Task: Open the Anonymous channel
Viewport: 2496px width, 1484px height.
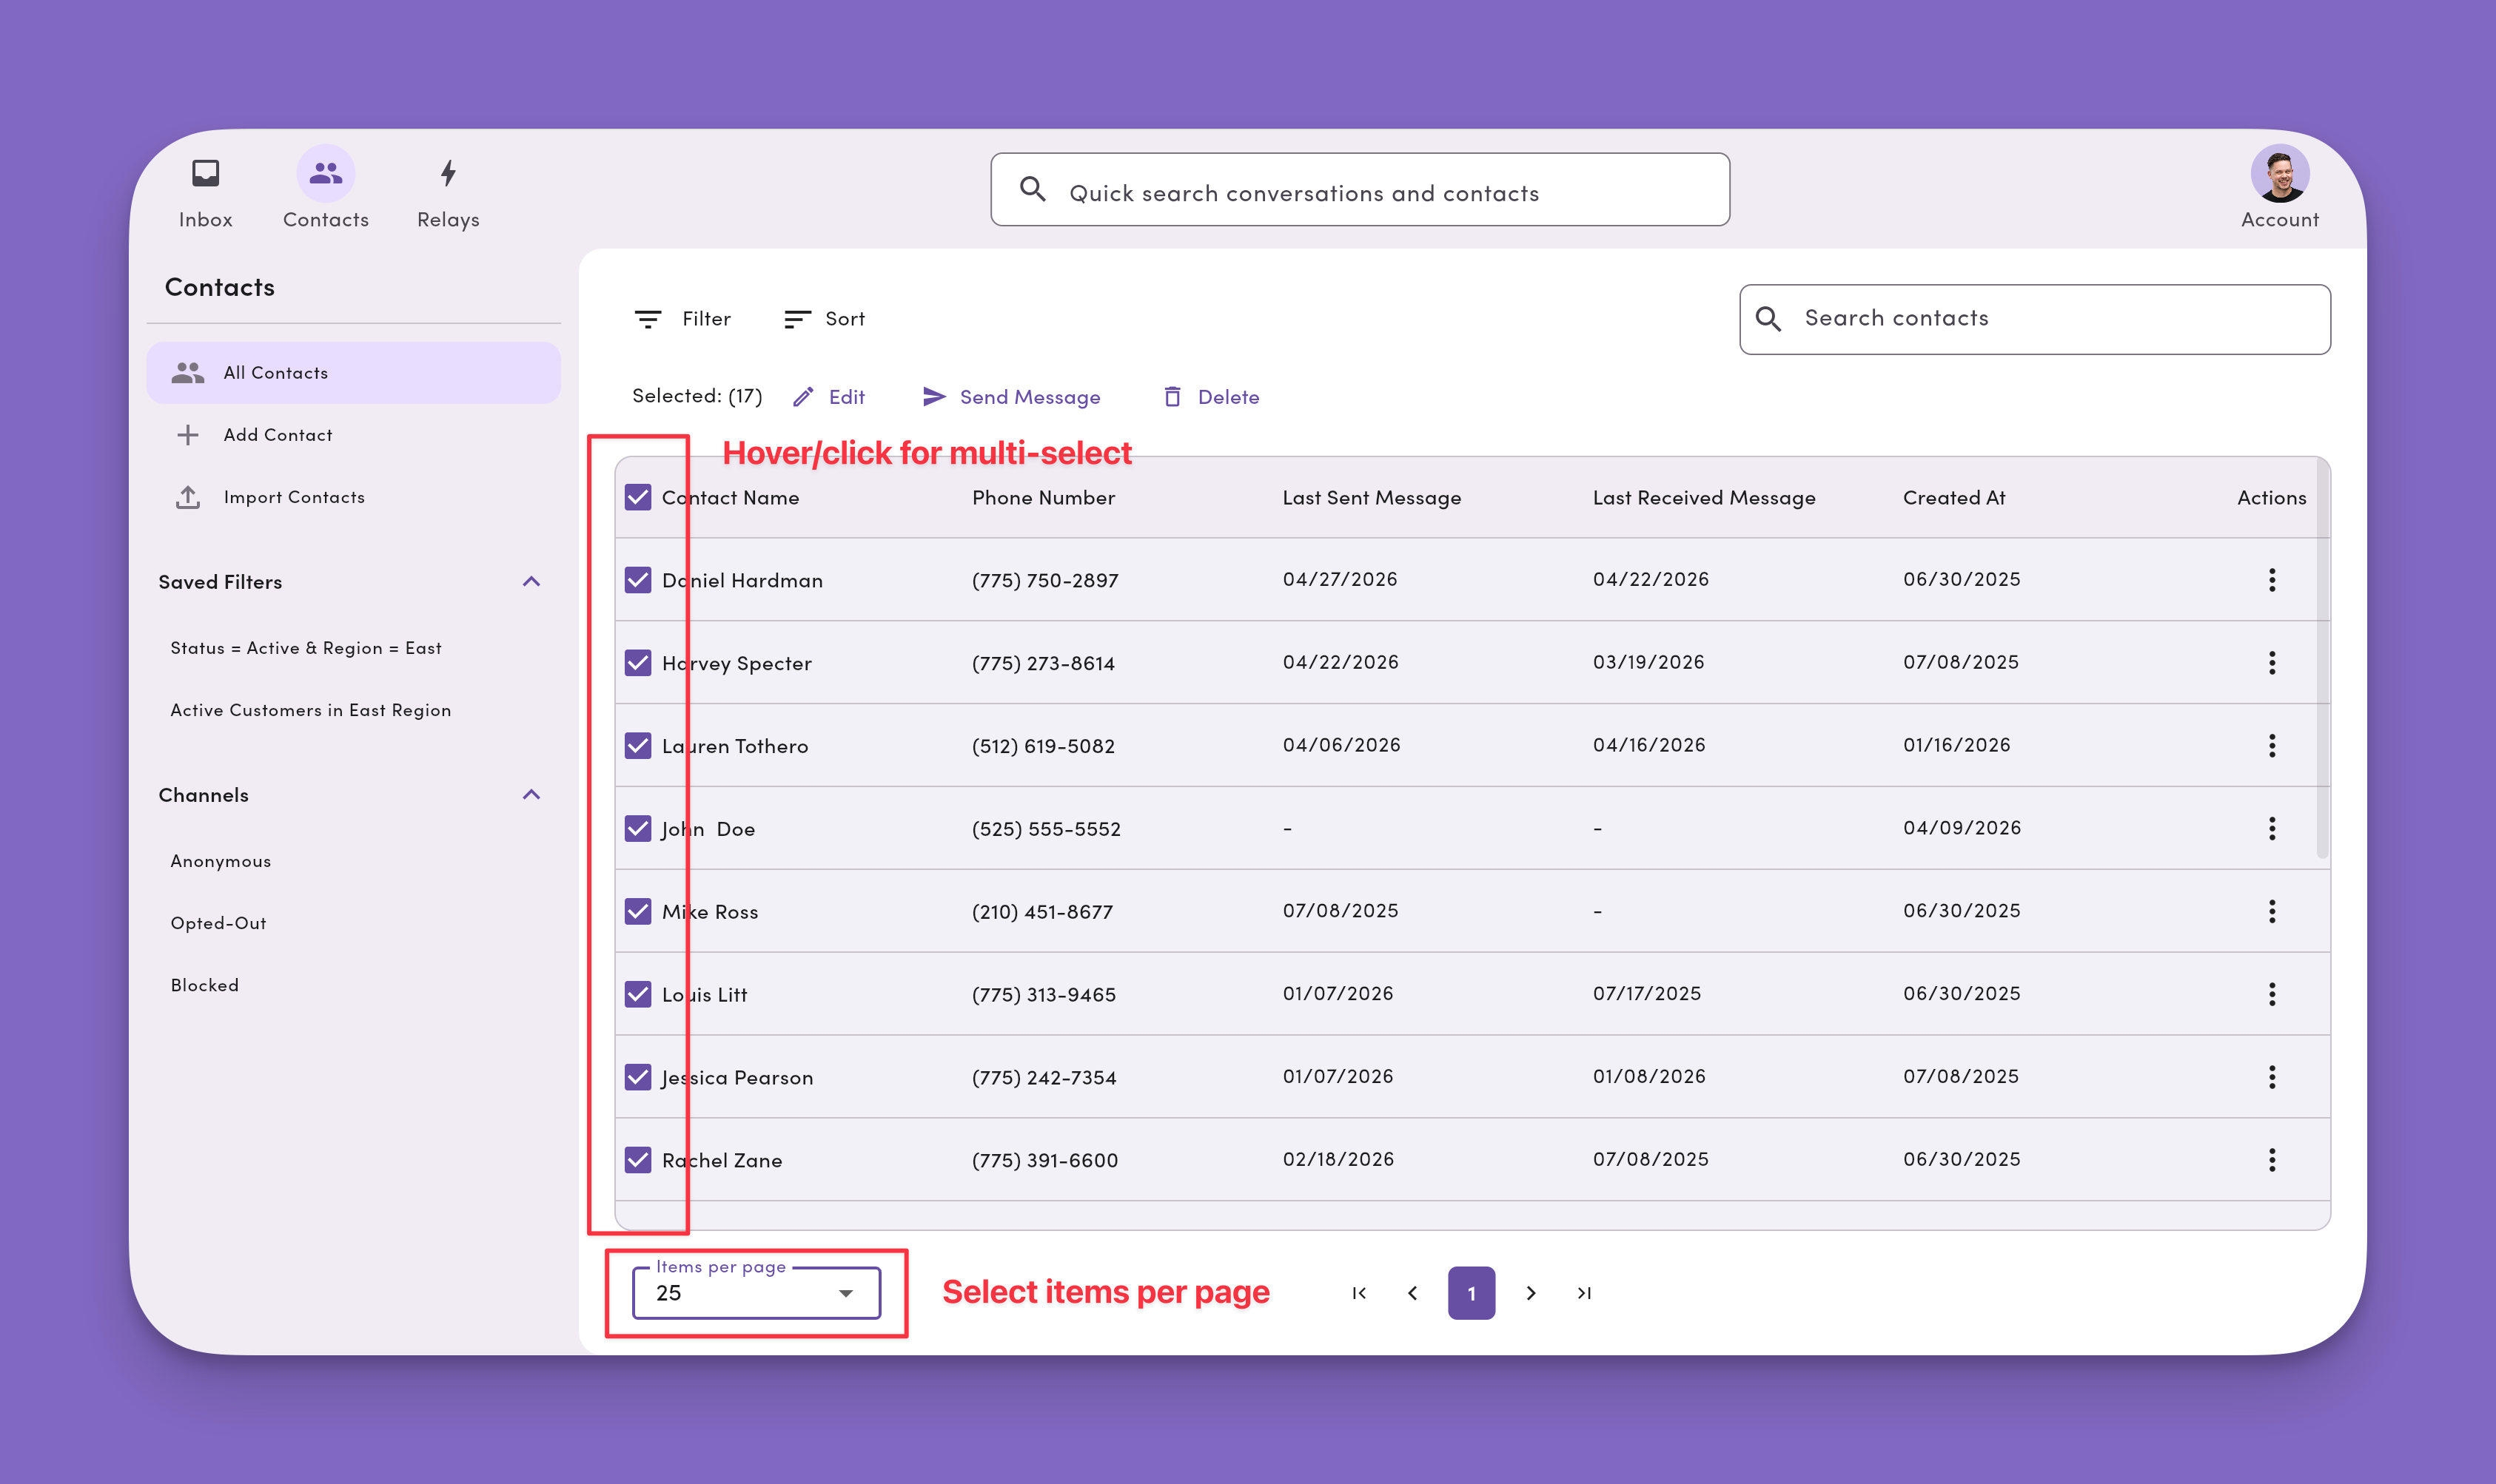Action: point(221,861)
